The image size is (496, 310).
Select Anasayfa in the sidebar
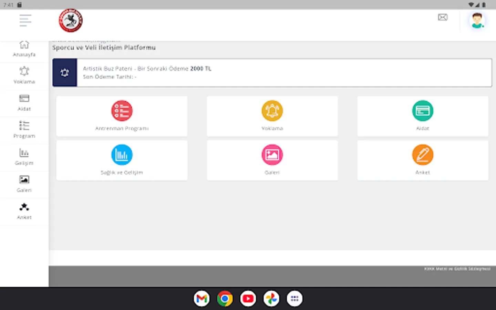(24, 48)
